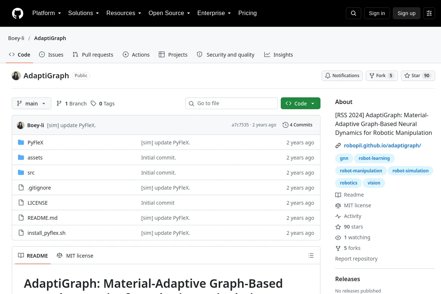441x294 pixels.
Task: Click the install_pyflex.sh file icon
Action: (21, 233)
